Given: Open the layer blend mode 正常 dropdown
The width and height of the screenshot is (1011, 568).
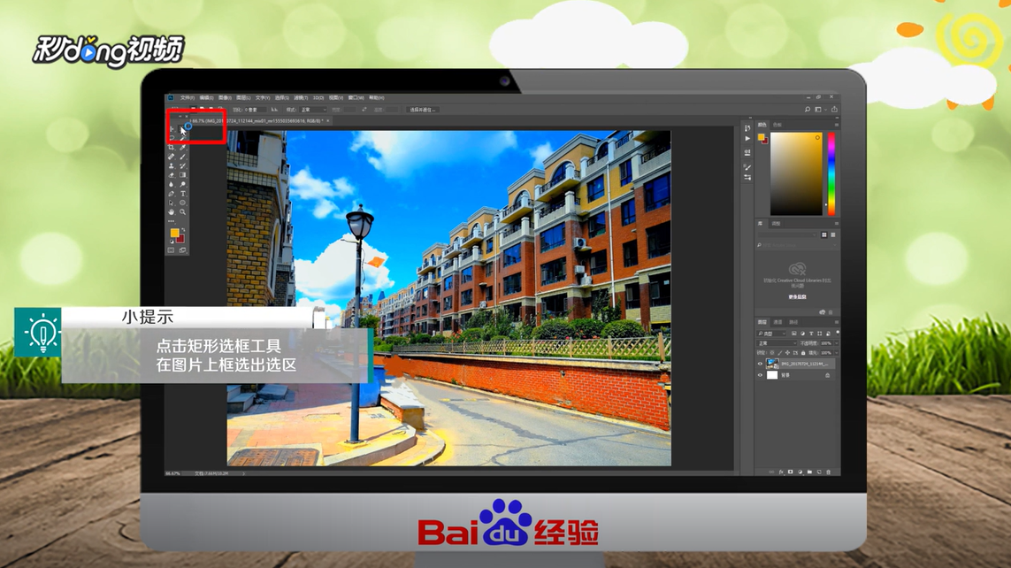Looking at the screenshot, I should point(777,343).
